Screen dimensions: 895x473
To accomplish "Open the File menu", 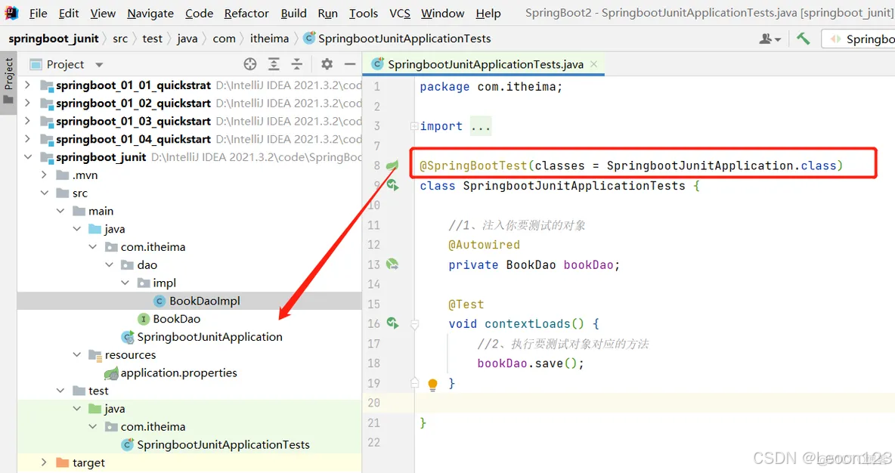I will point(38,13).
